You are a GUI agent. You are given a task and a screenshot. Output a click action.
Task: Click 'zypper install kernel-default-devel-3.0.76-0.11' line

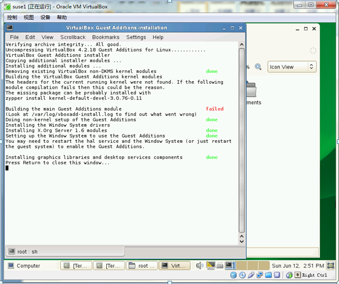(x=74, y=98)
